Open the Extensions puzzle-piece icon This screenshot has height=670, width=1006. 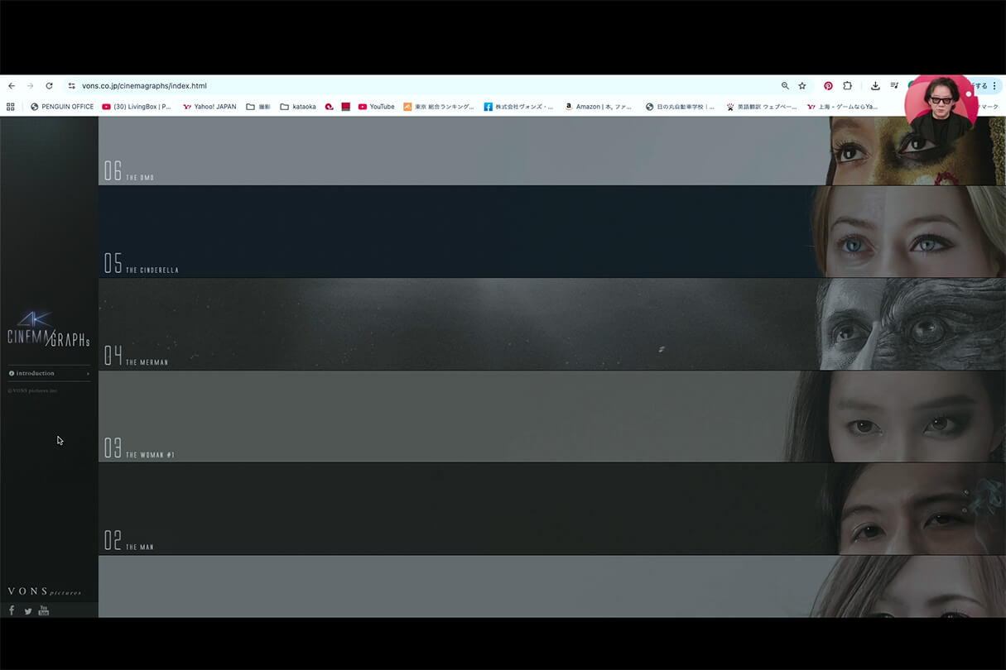[x=848, y=86]
